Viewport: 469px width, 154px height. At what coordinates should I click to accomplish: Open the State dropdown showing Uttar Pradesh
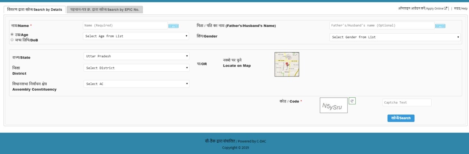tap(136, 56)
